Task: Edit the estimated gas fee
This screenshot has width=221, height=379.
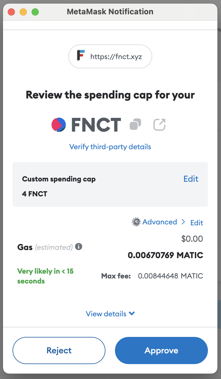Action: (x=197, y=223)
